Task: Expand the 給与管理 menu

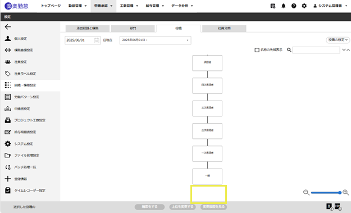Action: pyautogui.click(x=154, y=6)
